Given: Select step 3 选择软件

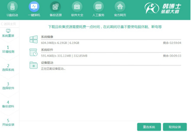Looking at the screenshot, I should point(8,86).
